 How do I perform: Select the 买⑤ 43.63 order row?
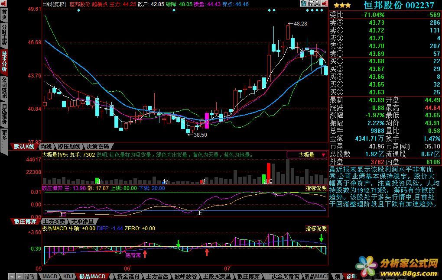pyautogui.click(x=385, y=92)
